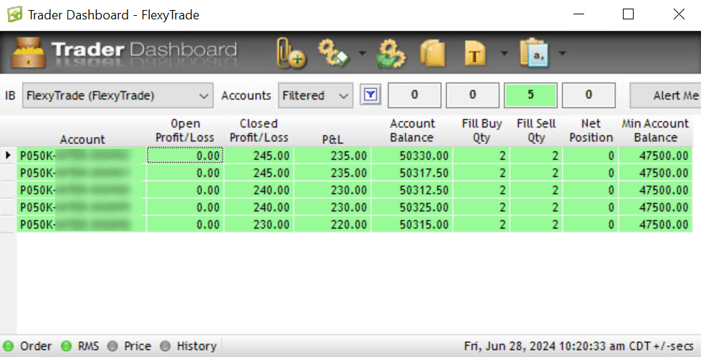Click the green counter box showing 5
Screen dimensions: 701x357
coord(530,95)
